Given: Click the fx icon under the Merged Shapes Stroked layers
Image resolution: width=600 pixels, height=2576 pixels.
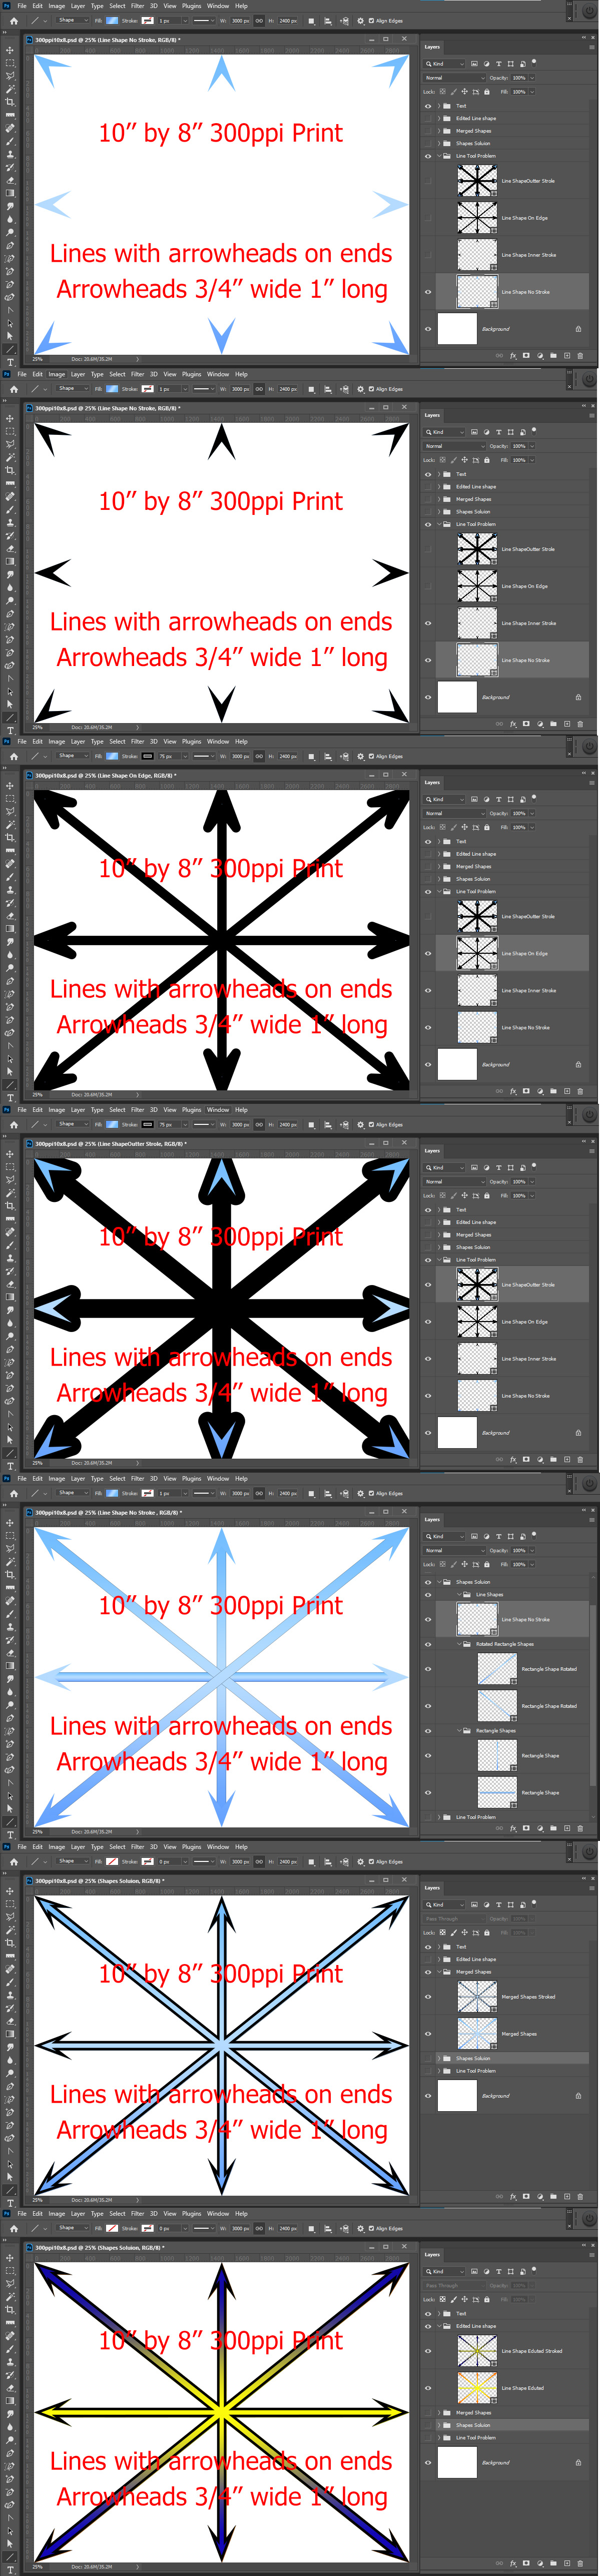Looking at the screenshot, I should click(x=512, y=2196).
